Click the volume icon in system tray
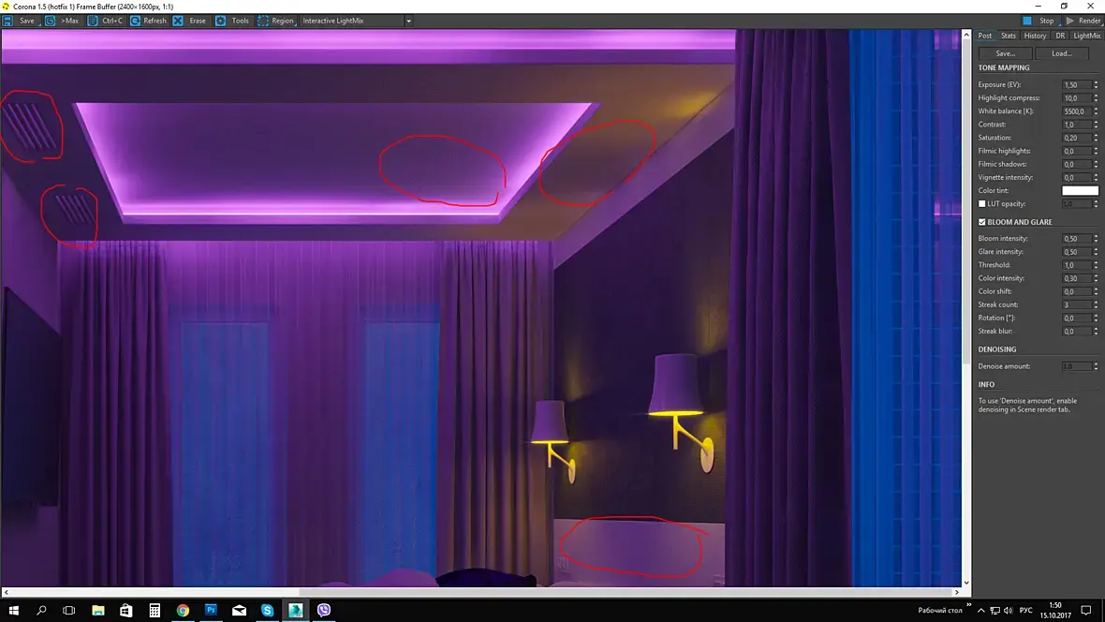 1008,610
